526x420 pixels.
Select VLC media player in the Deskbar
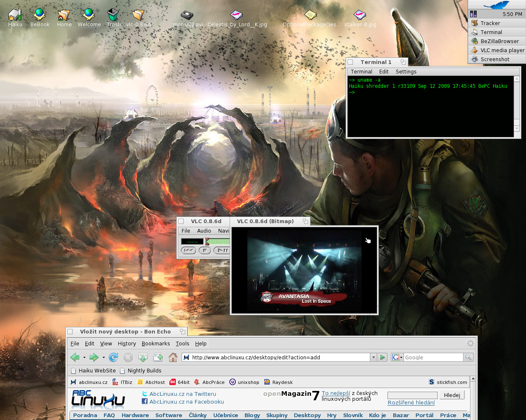497,50
